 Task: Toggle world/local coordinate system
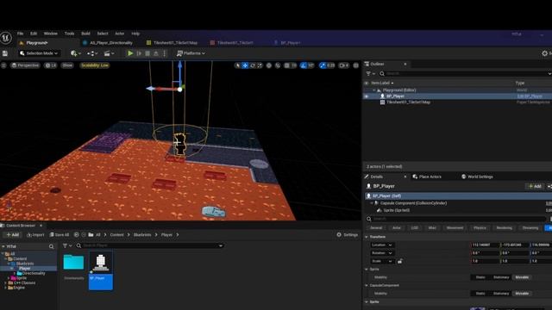tap(269, 65)
